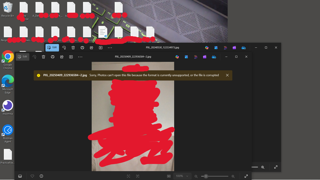320x180 pixels.
Task: Click trash icon in the back Photos window
Action: pos(73,48)
